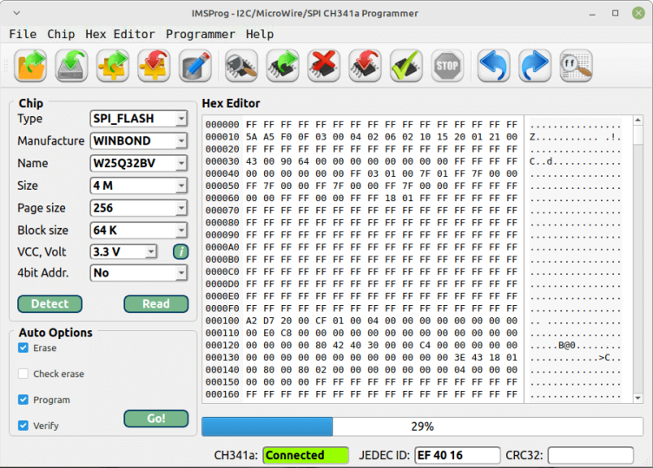Viewport: 653px width, 468px height.
Task: Click the save to disk icon
Action: (71, 66)
